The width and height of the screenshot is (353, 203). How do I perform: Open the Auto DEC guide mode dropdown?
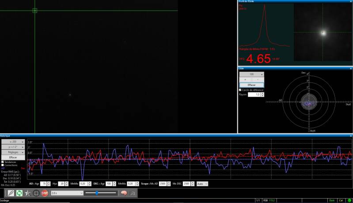click(201, 183)
